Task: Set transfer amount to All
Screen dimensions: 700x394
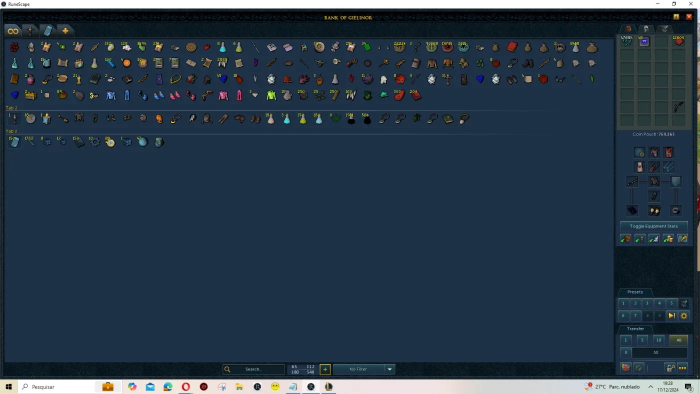Action: (x=678, y=340)
